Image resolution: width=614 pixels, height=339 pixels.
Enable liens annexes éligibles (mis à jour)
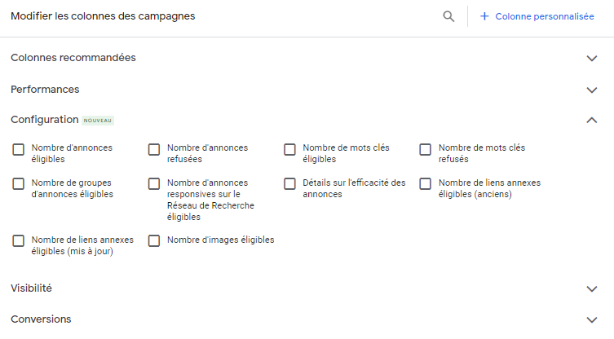point(19,241)
